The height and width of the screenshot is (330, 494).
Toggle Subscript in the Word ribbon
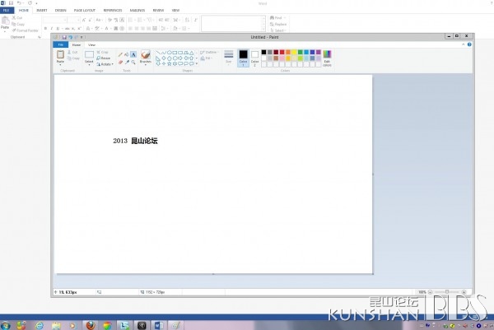point(73,28)
